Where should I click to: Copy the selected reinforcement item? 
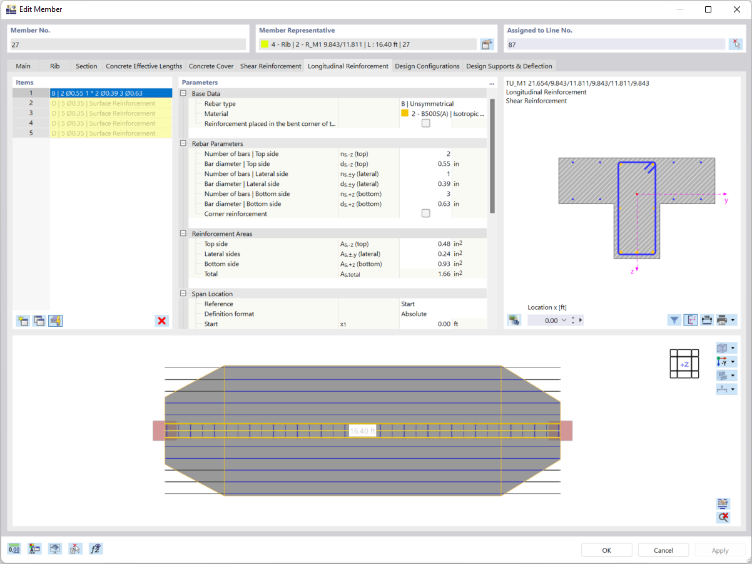[x=39, y=320]
